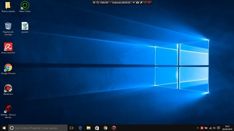Launch Microsoft Edge from the taskbar
Viewport: 234px width, 131px height.
[x=80, y=128]
